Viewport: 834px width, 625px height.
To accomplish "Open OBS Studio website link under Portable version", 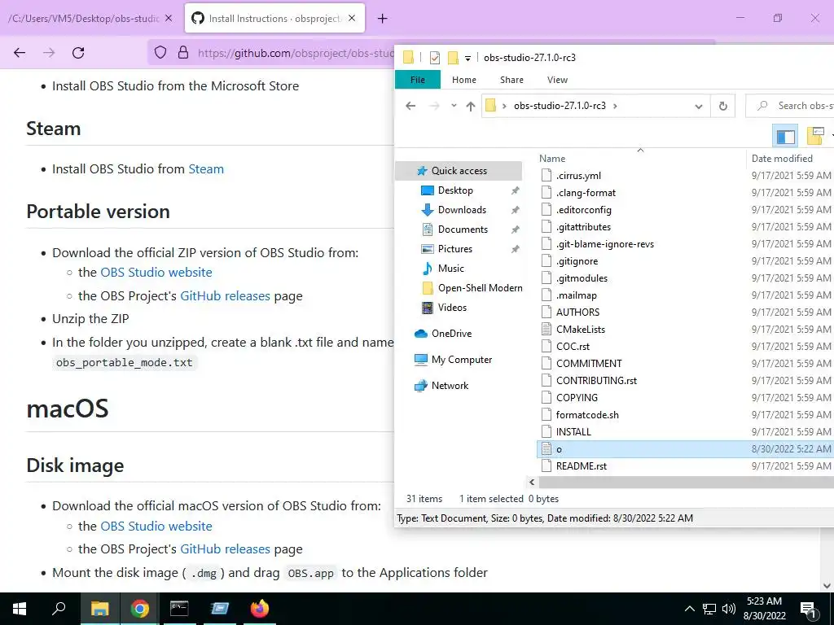I will tap(156, 272).
